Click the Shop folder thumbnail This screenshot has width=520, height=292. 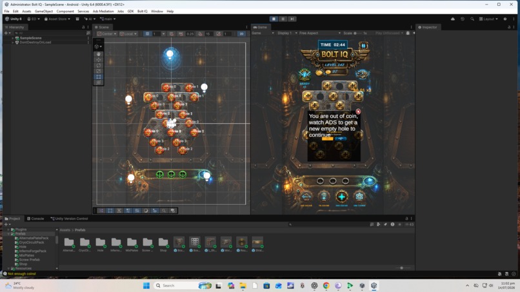(163, 244)
